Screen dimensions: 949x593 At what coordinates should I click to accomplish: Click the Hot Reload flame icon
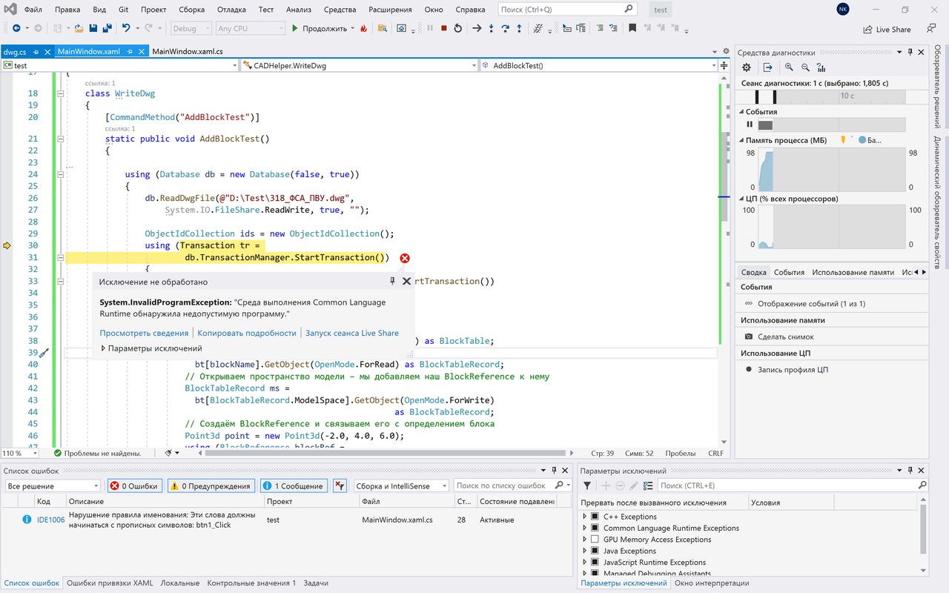363,28
